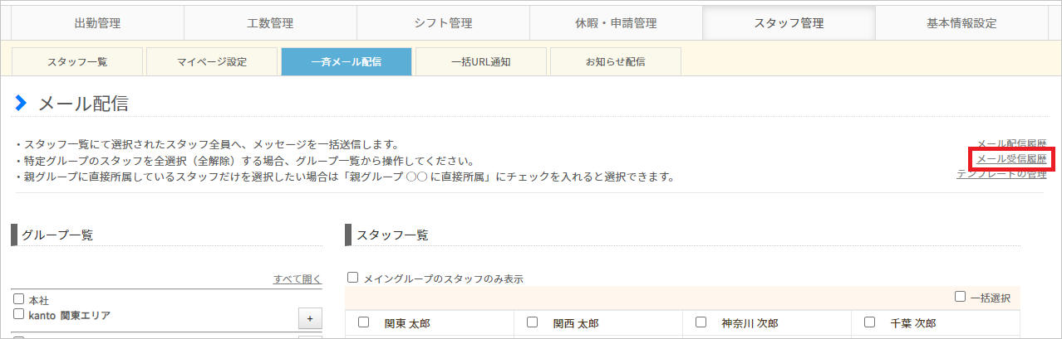Expand the kanto 関東エリア group with plus button
The image size is (1062, 339).
[309, 318]
